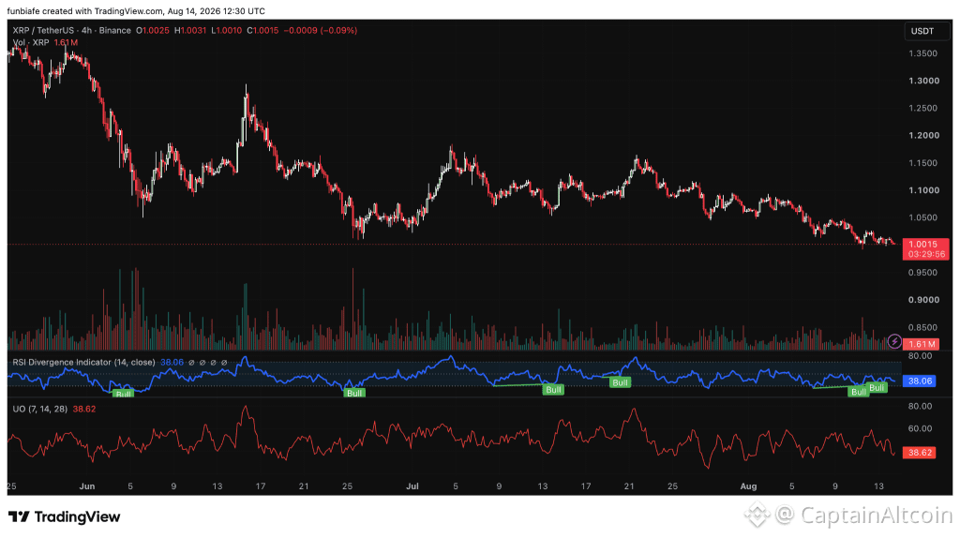Click the purple lightning bolt icon

point(894,341)
